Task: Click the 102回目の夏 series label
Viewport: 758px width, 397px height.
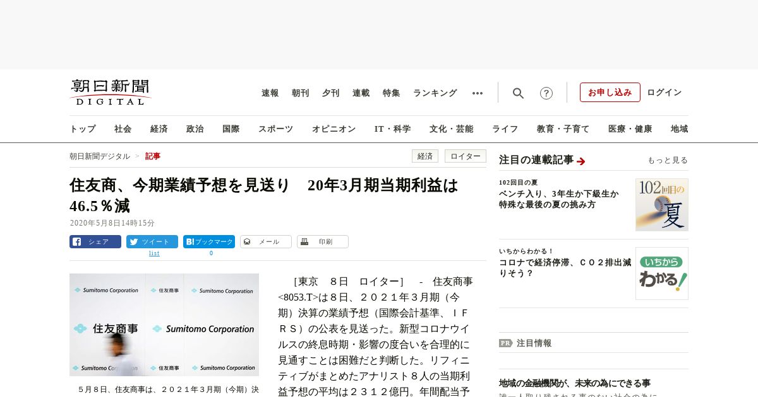Action: click(x=518, y=183)
